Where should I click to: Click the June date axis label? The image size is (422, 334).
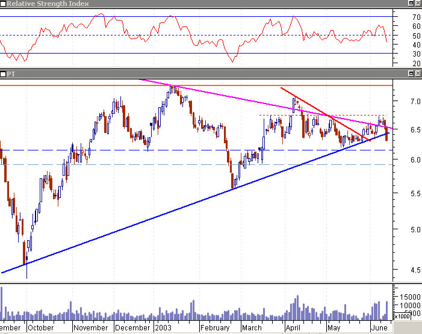point(379,328)
